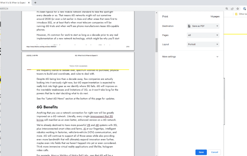This screenshot has height=156, width=247.
Task: Open the Chrome profile avatar icon
Action: (245, 8)
